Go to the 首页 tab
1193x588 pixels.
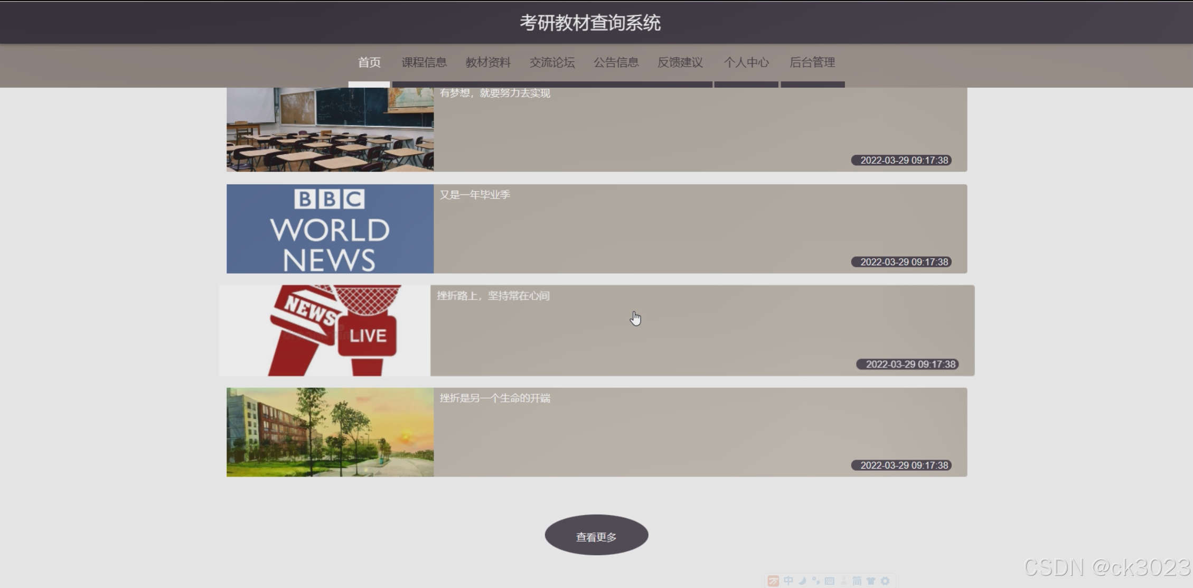[369, 62]
